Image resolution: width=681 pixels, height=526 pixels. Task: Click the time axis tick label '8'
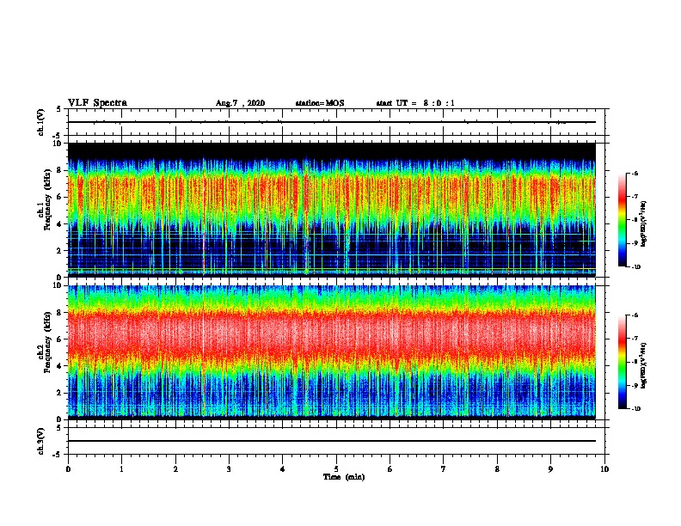point(497,469)
